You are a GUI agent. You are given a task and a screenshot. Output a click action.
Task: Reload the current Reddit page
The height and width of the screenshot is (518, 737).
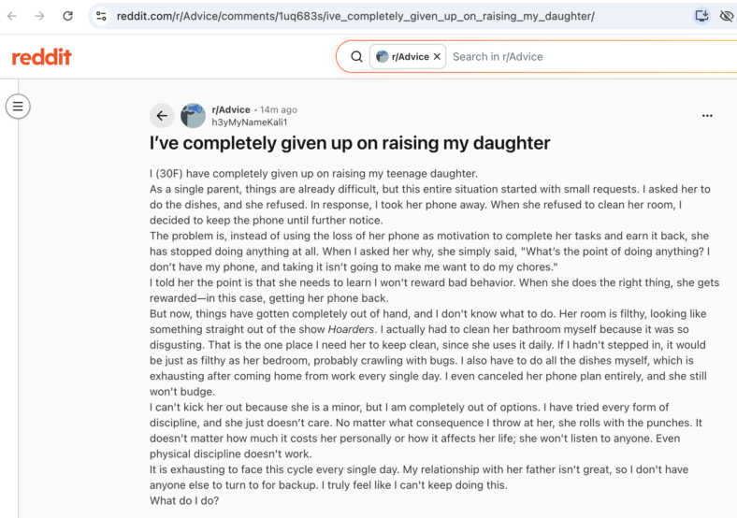[x=67, y=16]
